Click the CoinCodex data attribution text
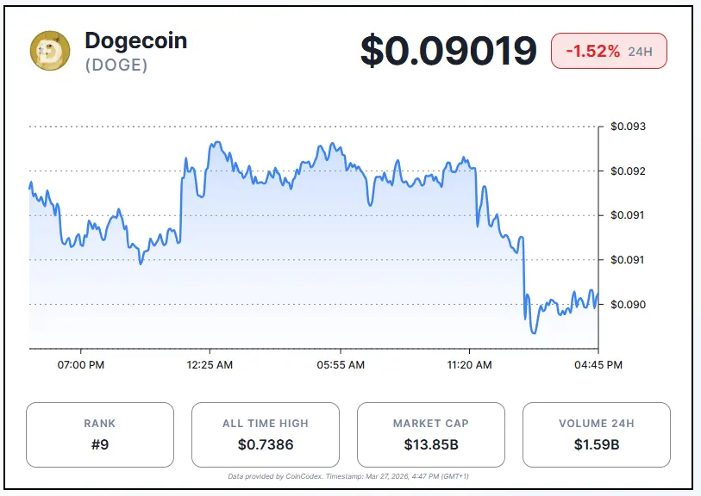The image size is (701, 496). click(x=347, y=476)
